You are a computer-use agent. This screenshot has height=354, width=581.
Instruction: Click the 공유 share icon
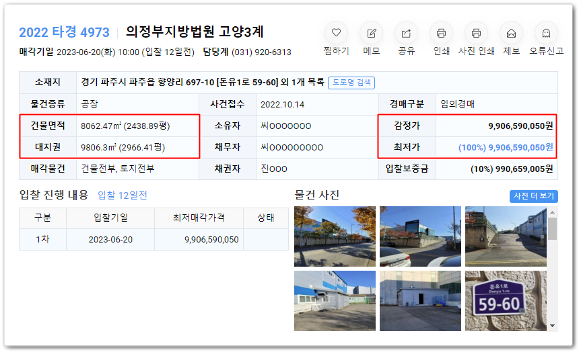coord(406,34)
